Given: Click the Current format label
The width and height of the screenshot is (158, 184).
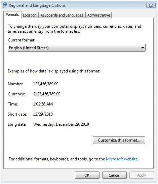Looking at the screenshot, I should click(x=22, y=40).
